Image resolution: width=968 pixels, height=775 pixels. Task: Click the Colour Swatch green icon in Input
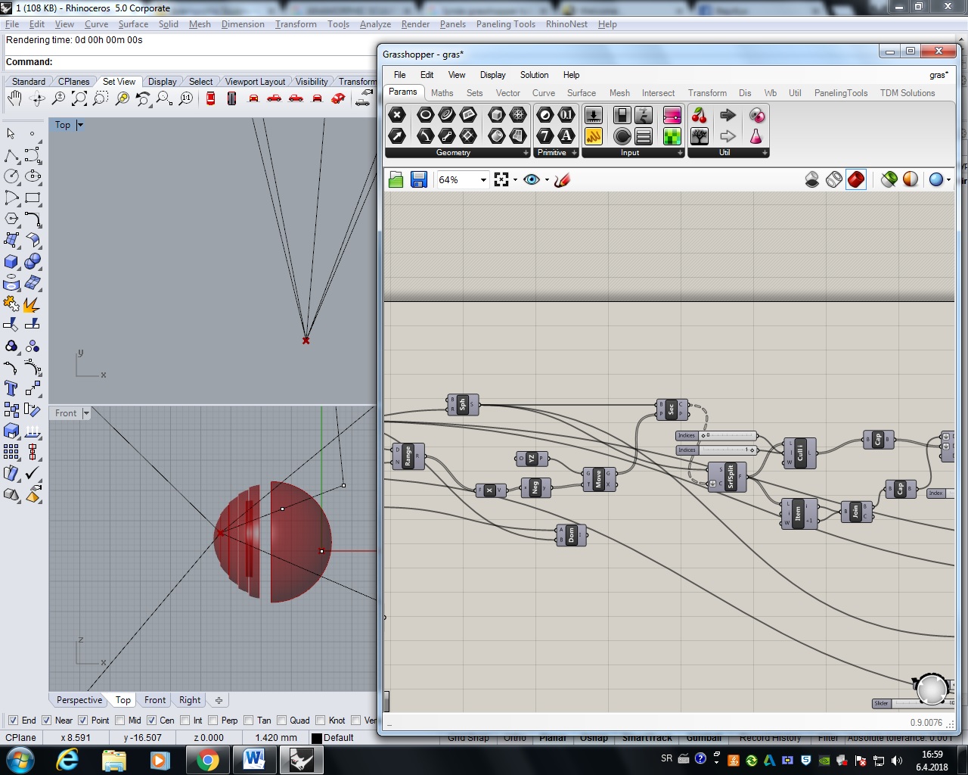(x=672, y=136)
